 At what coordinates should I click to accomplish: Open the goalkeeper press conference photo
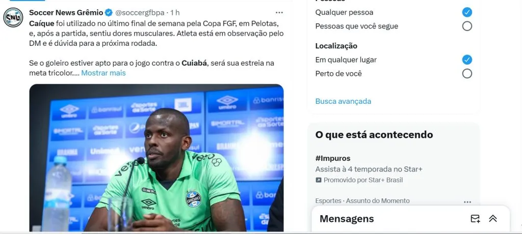tap(156, 158)
